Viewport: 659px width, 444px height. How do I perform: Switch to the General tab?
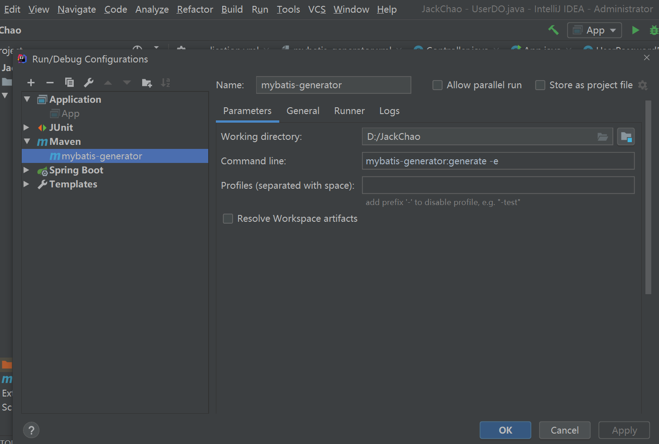(303, 111)
